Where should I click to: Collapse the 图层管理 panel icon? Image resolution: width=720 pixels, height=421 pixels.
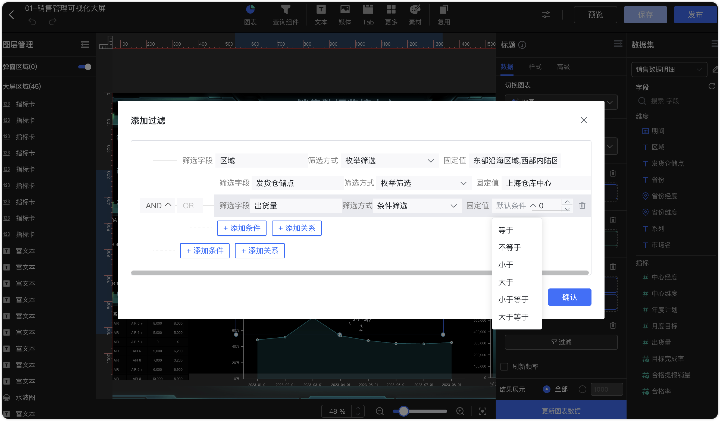coord(84,45)
